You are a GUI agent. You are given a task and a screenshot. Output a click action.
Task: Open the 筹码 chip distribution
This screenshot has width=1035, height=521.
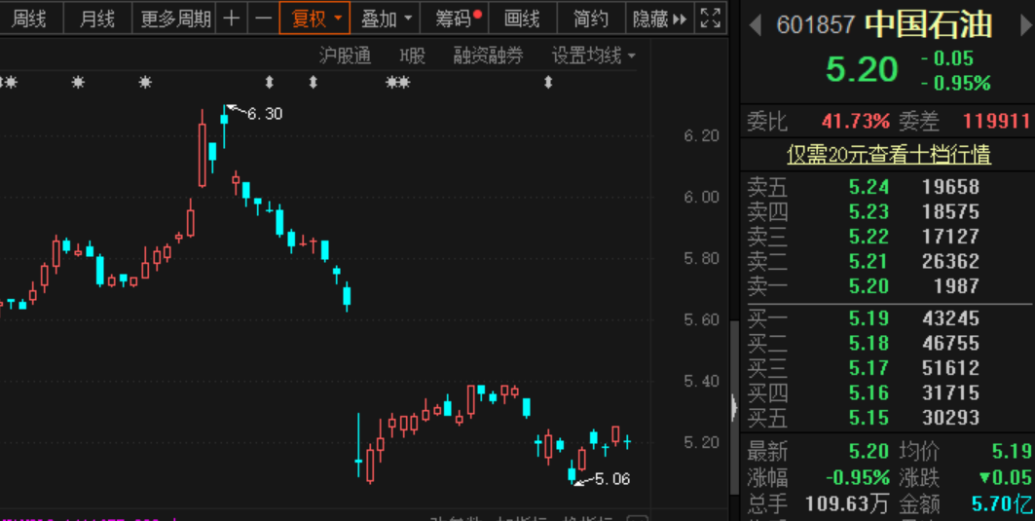(458, 19)
